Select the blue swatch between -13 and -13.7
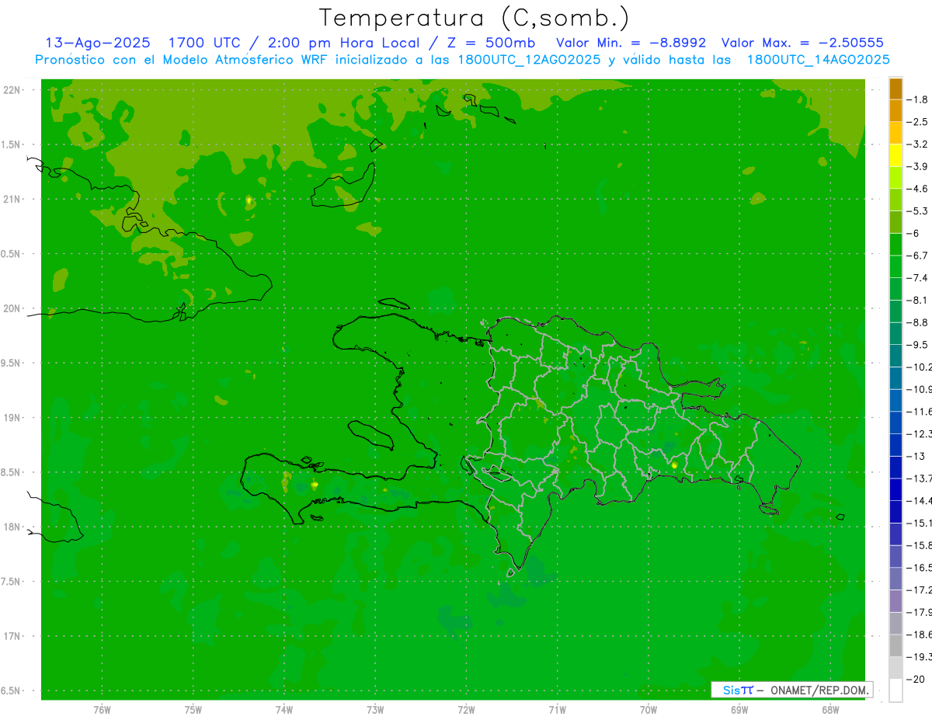Viewport: 932px width, 720px height. 895,467
